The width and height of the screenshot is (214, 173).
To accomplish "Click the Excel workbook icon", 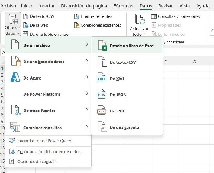I will click(x=103, y=45).
